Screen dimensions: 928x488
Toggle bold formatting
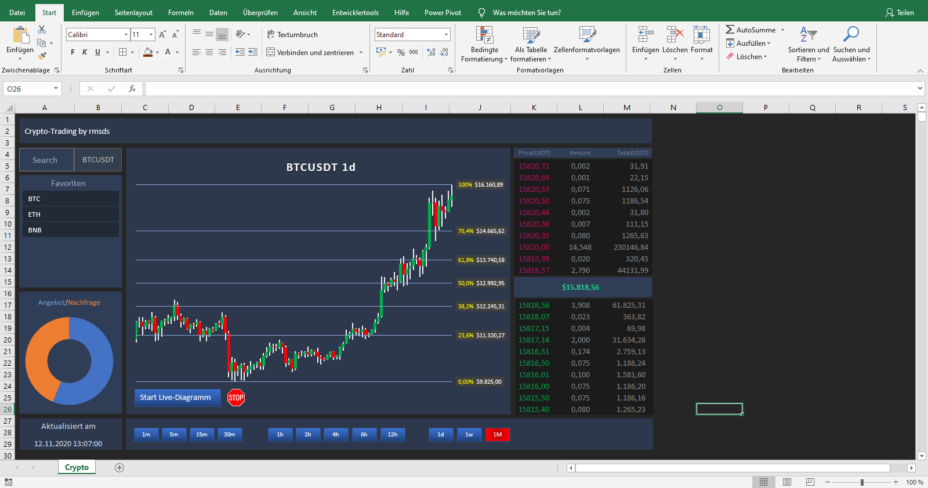tap(72, 52)
